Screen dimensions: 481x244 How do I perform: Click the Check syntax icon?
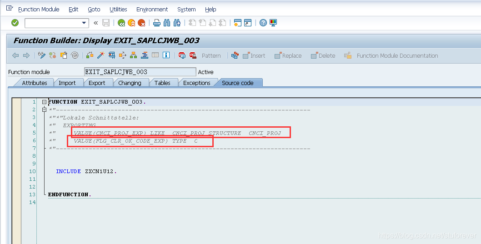(x=90, y=55)
